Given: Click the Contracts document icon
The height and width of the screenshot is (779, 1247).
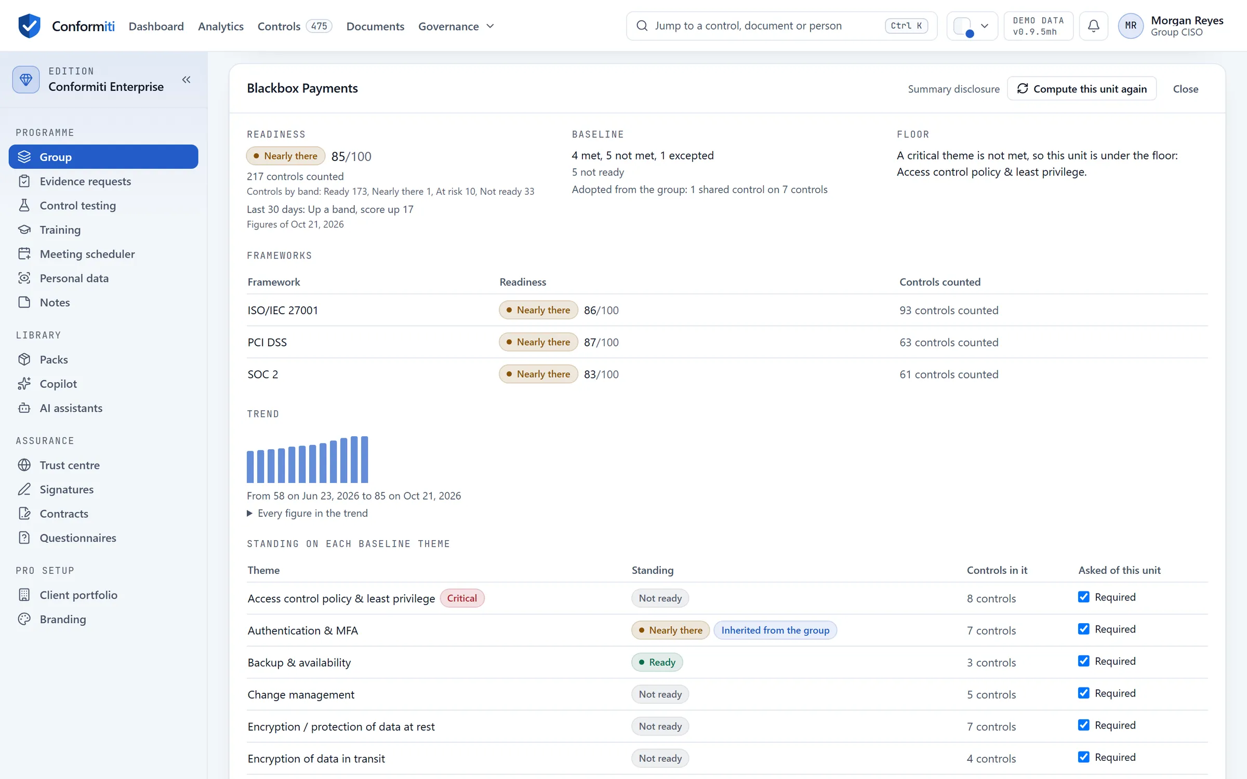Looking at the screenshot, I should [24, 513].
